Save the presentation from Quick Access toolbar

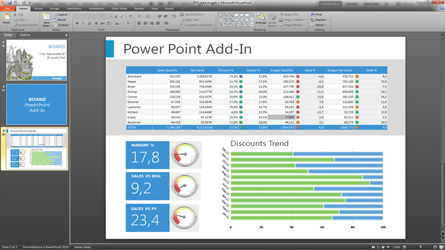click(9, 2)
